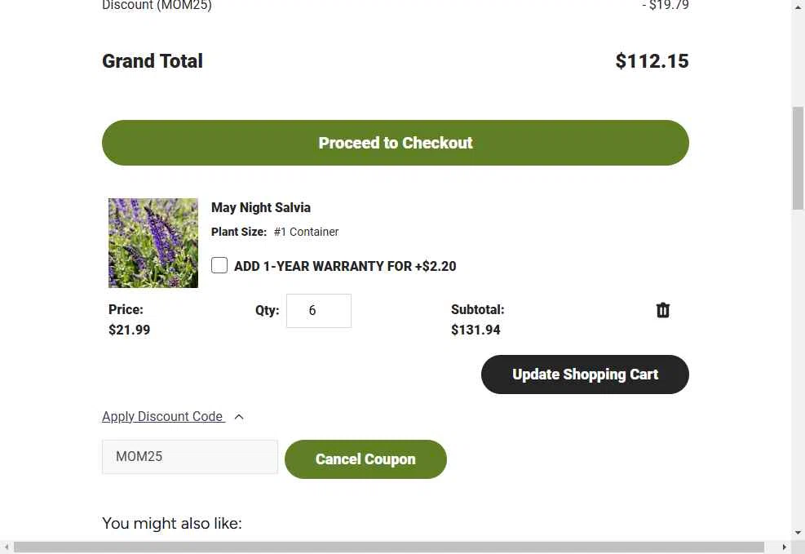Click the horizontal scrollbar left arrow

point(7,547)
